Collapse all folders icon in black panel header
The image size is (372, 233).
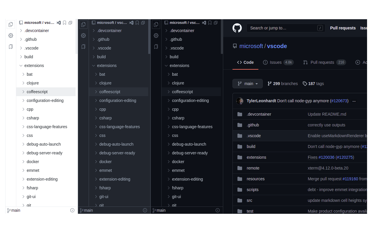216,23
